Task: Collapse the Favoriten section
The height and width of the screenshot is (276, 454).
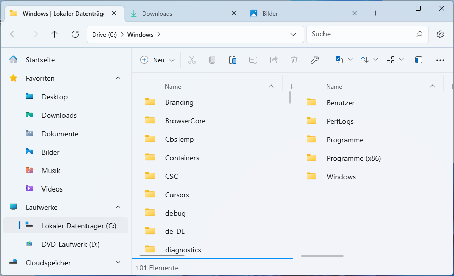Action: (x=118, y=78)
